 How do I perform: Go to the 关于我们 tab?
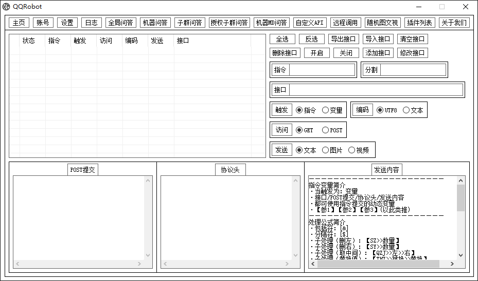[454, 23]
